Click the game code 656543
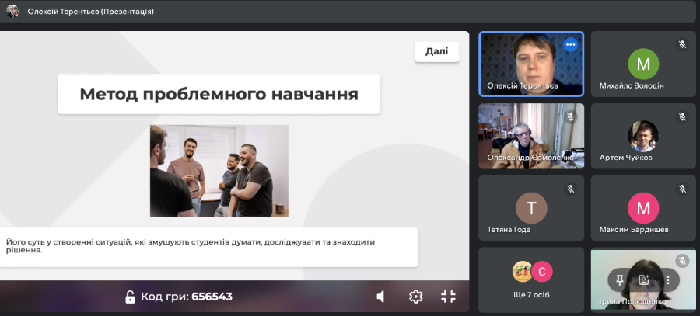 [x=212, y=297]
